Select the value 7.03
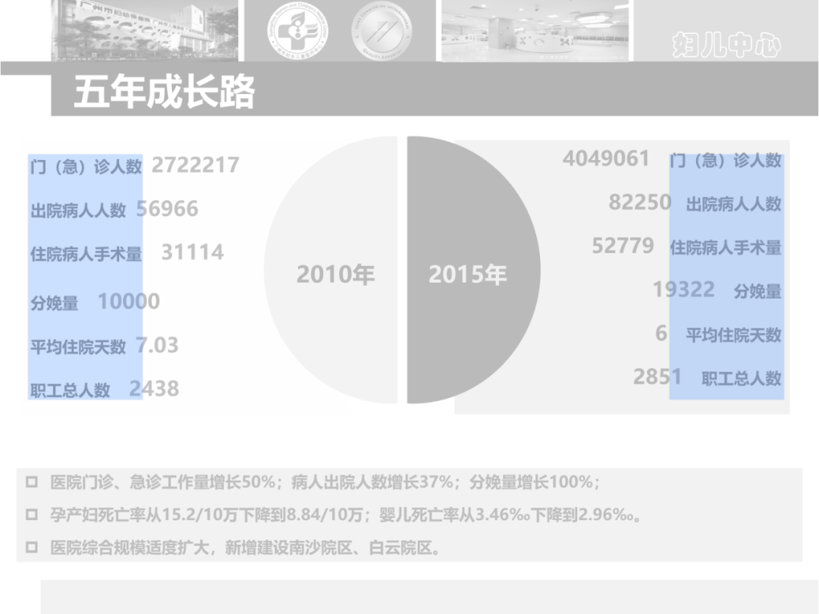The width and height of the screenshot is (819, 614). point(157,345)
